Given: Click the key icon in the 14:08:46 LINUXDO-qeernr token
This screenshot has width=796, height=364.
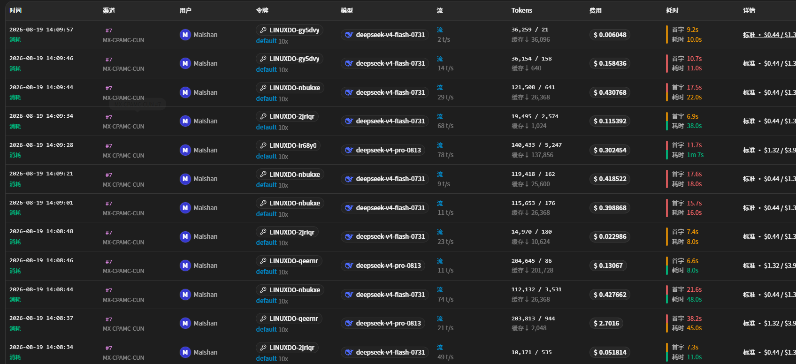Looking at the screenshot, I should point(263,261).
